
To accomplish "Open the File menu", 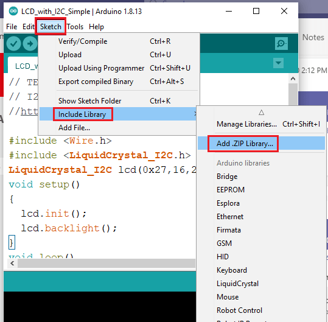I will (12, 27).
